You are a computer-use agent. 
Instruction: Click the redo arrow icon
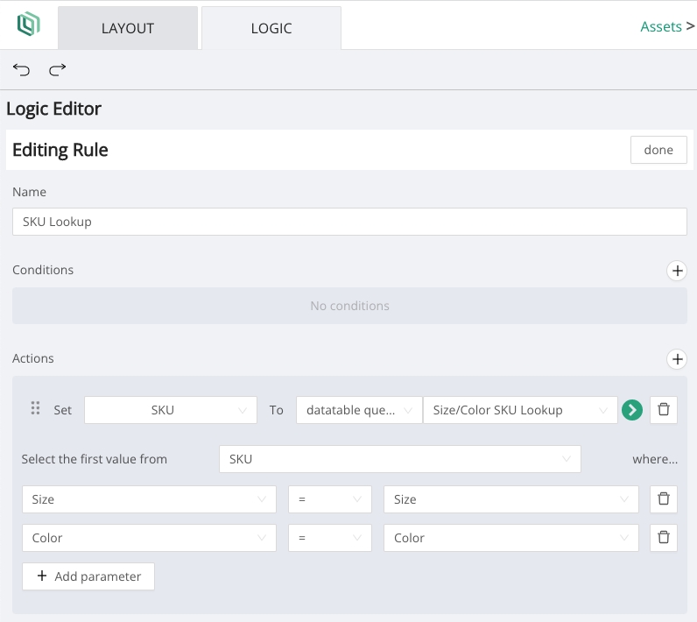(x=58, y=70)
